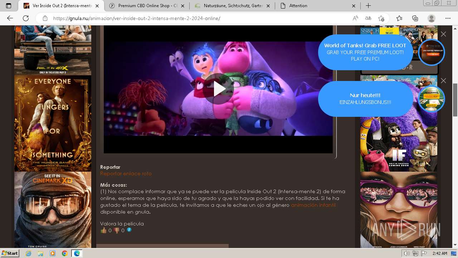This screenshot has height=258, width=458.
Task: Open the tab actions menu icon
Action: [x=9, y=6]
